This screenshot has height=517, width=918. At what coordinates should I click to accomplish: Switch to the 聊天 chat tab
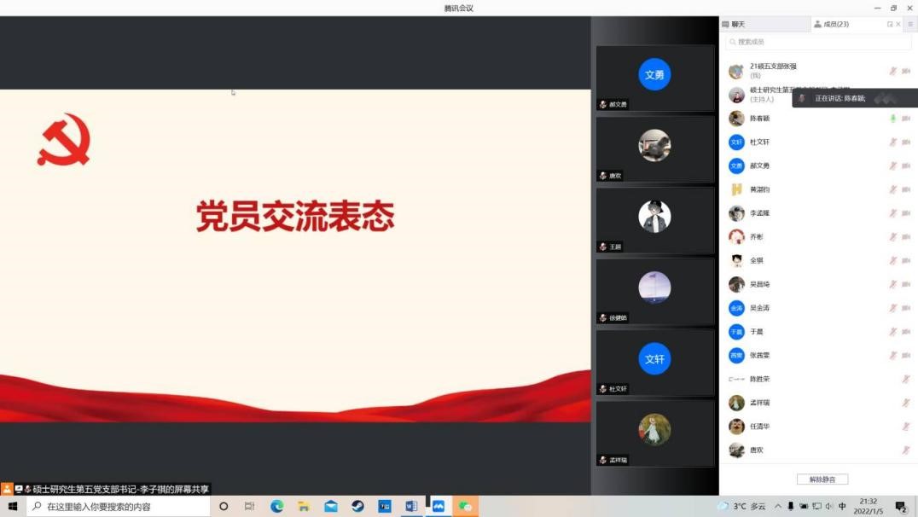coord(734,25)
